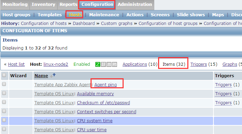Open Applications link in the host bar

click(135, 64)
